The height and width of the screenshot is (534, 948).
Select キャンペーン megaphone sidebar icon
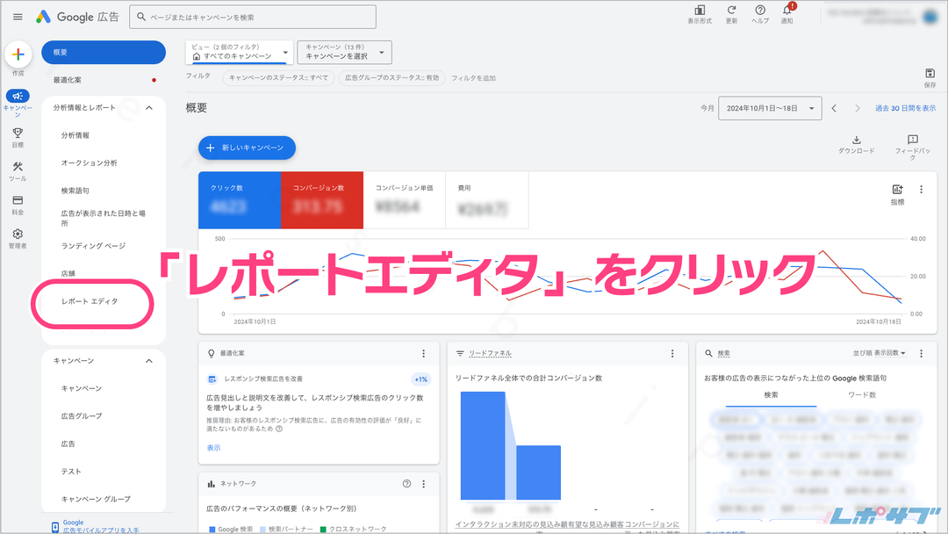(18, 96)
